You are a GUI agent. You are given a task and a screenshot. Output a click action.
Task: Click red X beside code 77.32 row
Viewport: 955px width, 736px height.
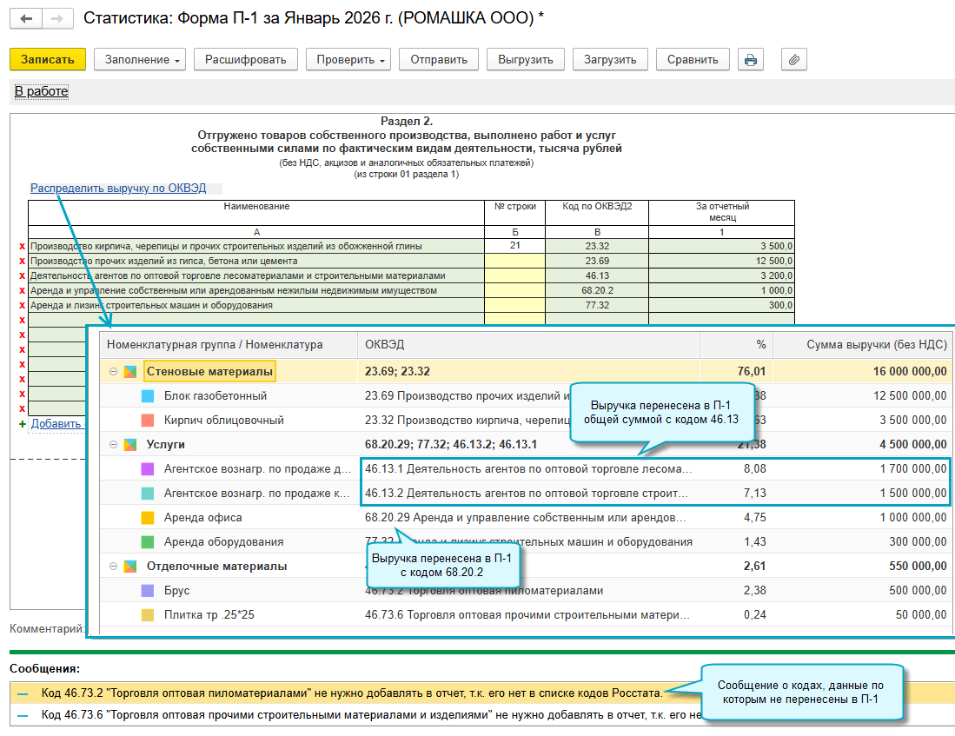click(x=22, y=306)
